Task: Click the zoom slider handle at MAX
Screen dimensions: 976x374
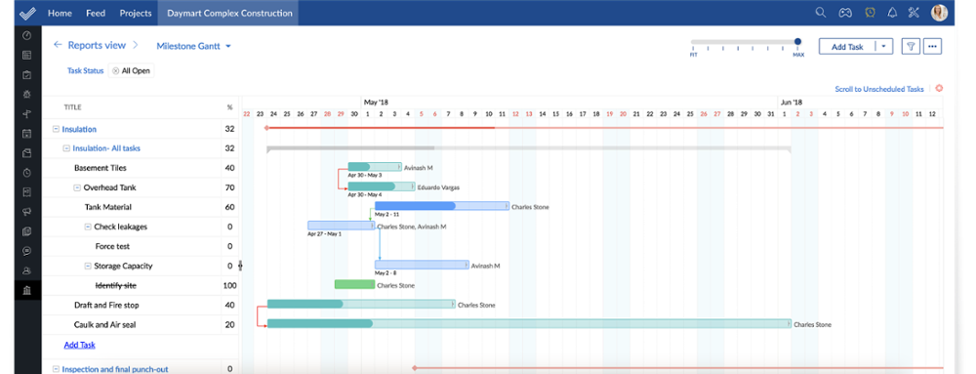Action: [x=798, y=42]
